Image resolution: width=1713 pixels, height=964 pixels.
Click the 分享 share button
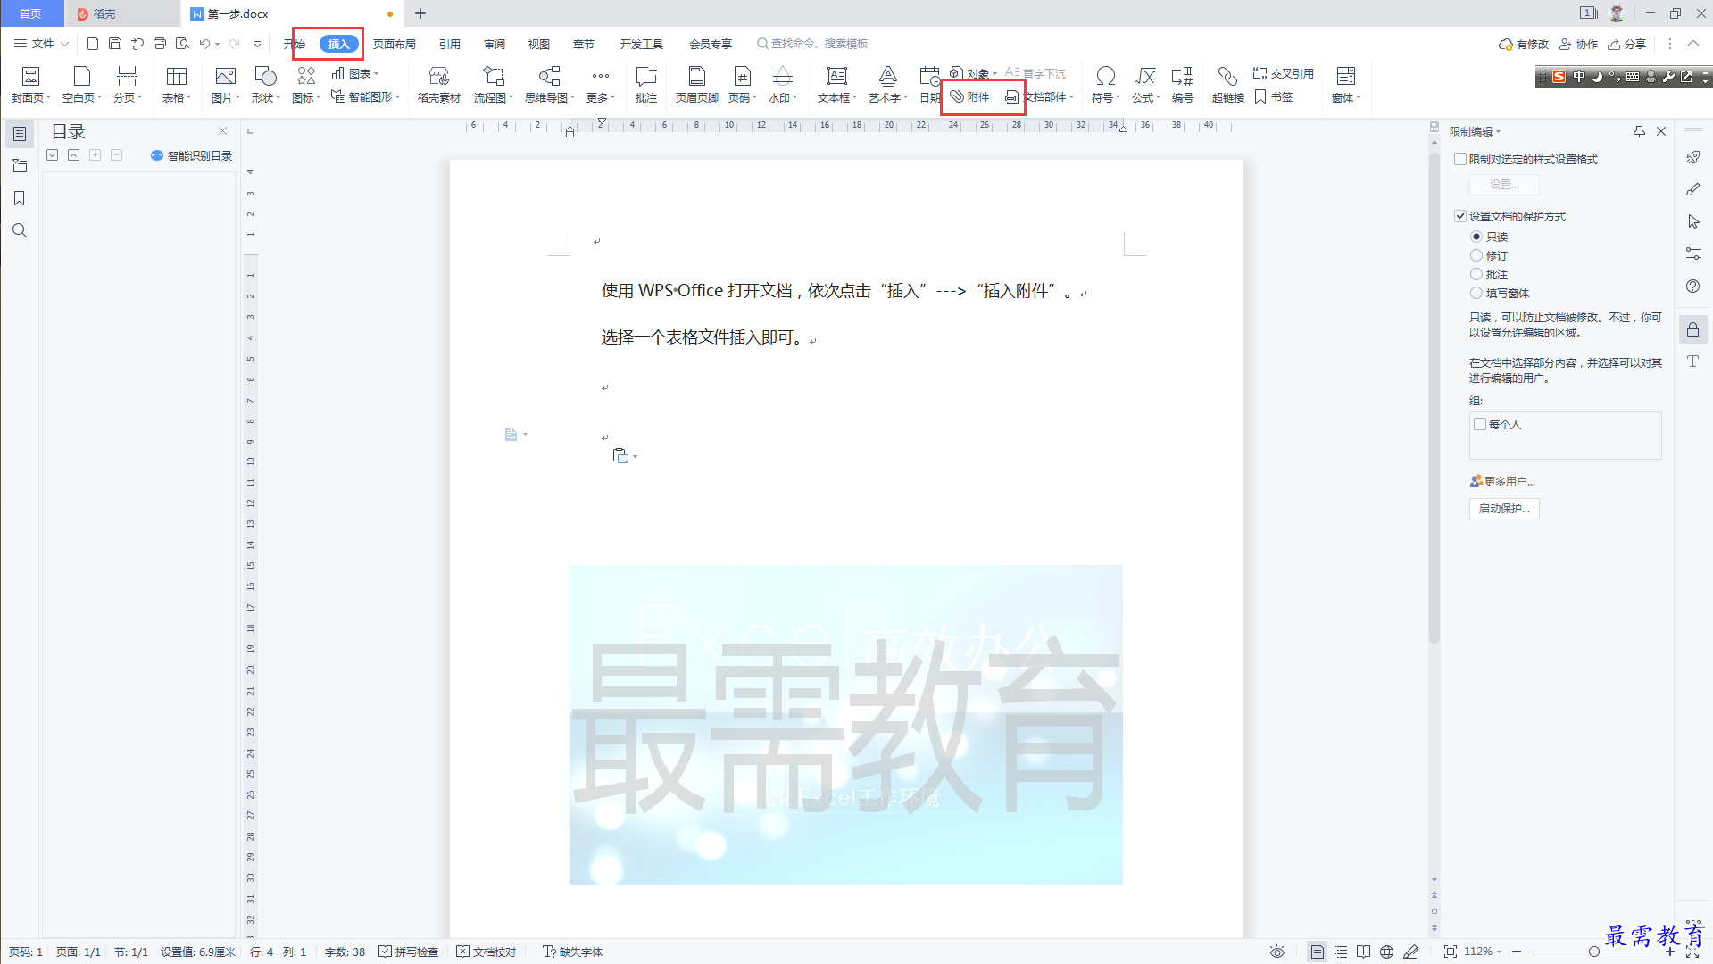click(1627, 44)
